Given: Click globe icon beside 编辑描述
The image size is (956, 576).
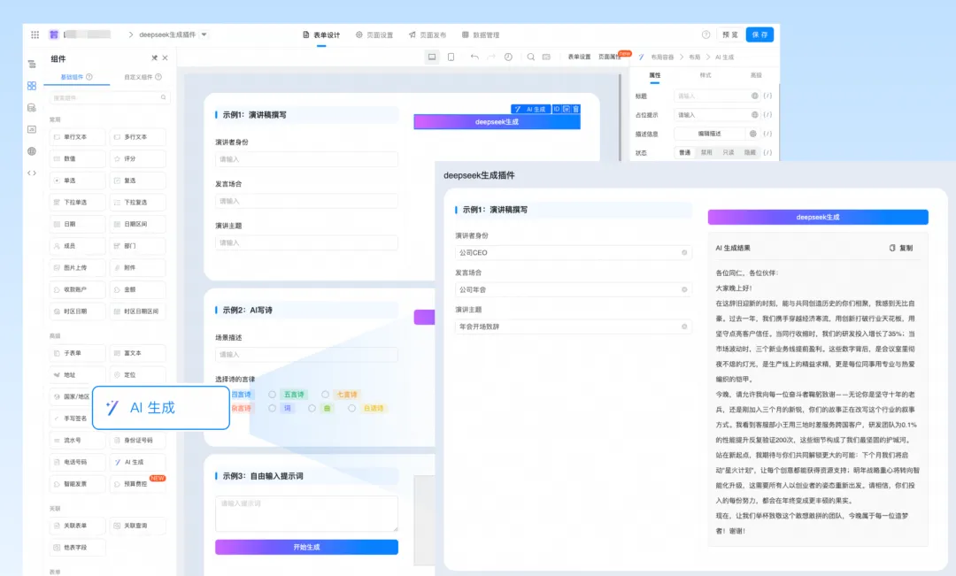Looking at the screenshot, I should (753, 134).
